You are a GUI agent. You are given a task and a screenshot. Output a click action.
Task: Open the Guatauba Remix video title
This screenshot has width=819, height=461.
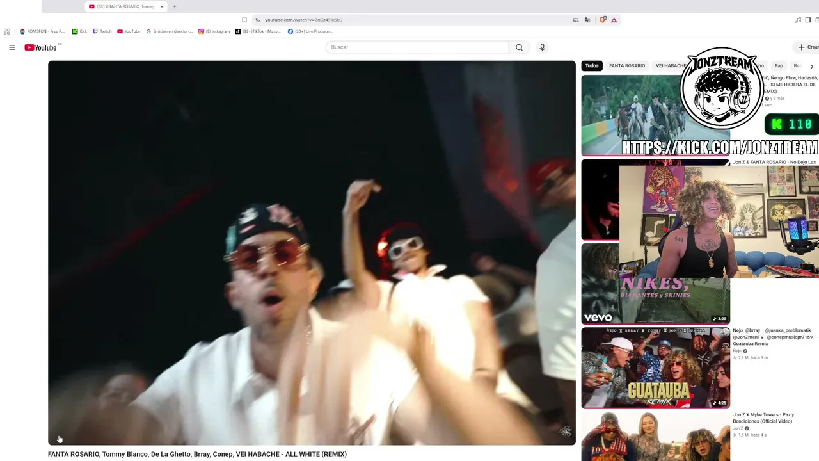click(773, 337)
